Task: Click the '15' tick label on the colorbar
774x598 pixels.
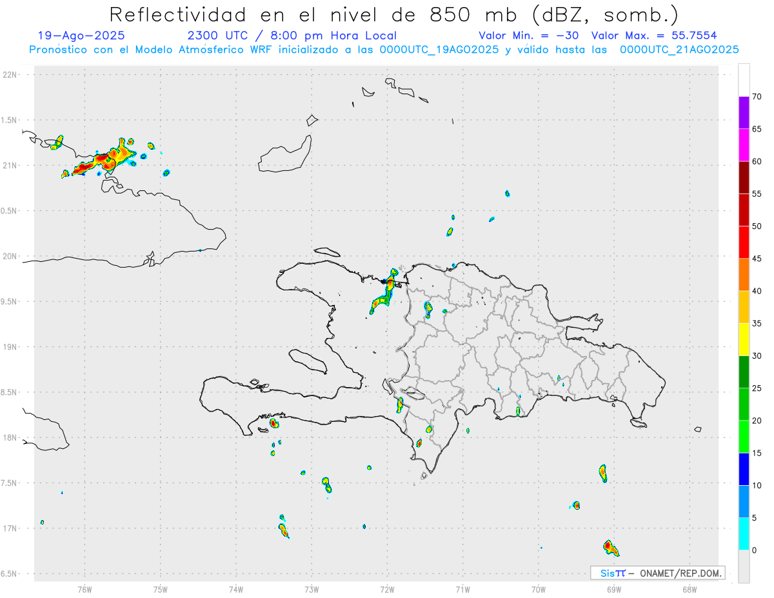Action: click(757, 453)
